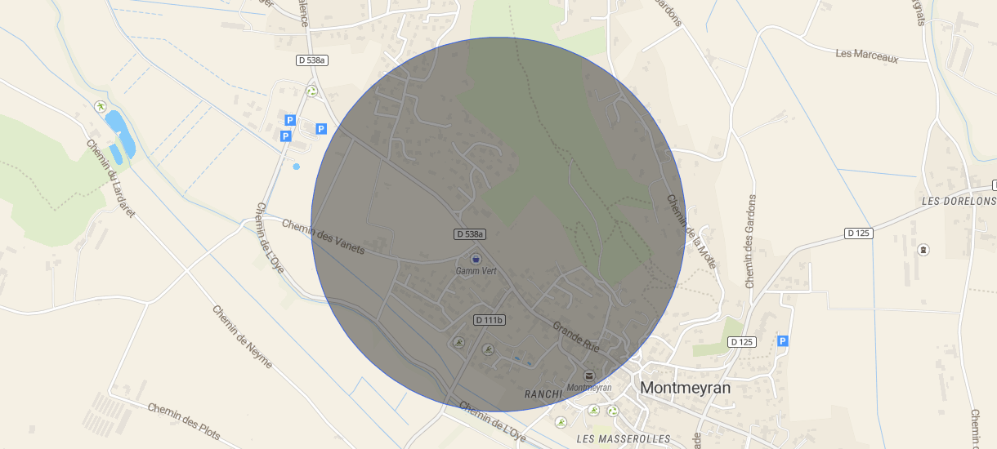
Task: Click the small blue dot below the parking icons
Action: click(296, 167)
